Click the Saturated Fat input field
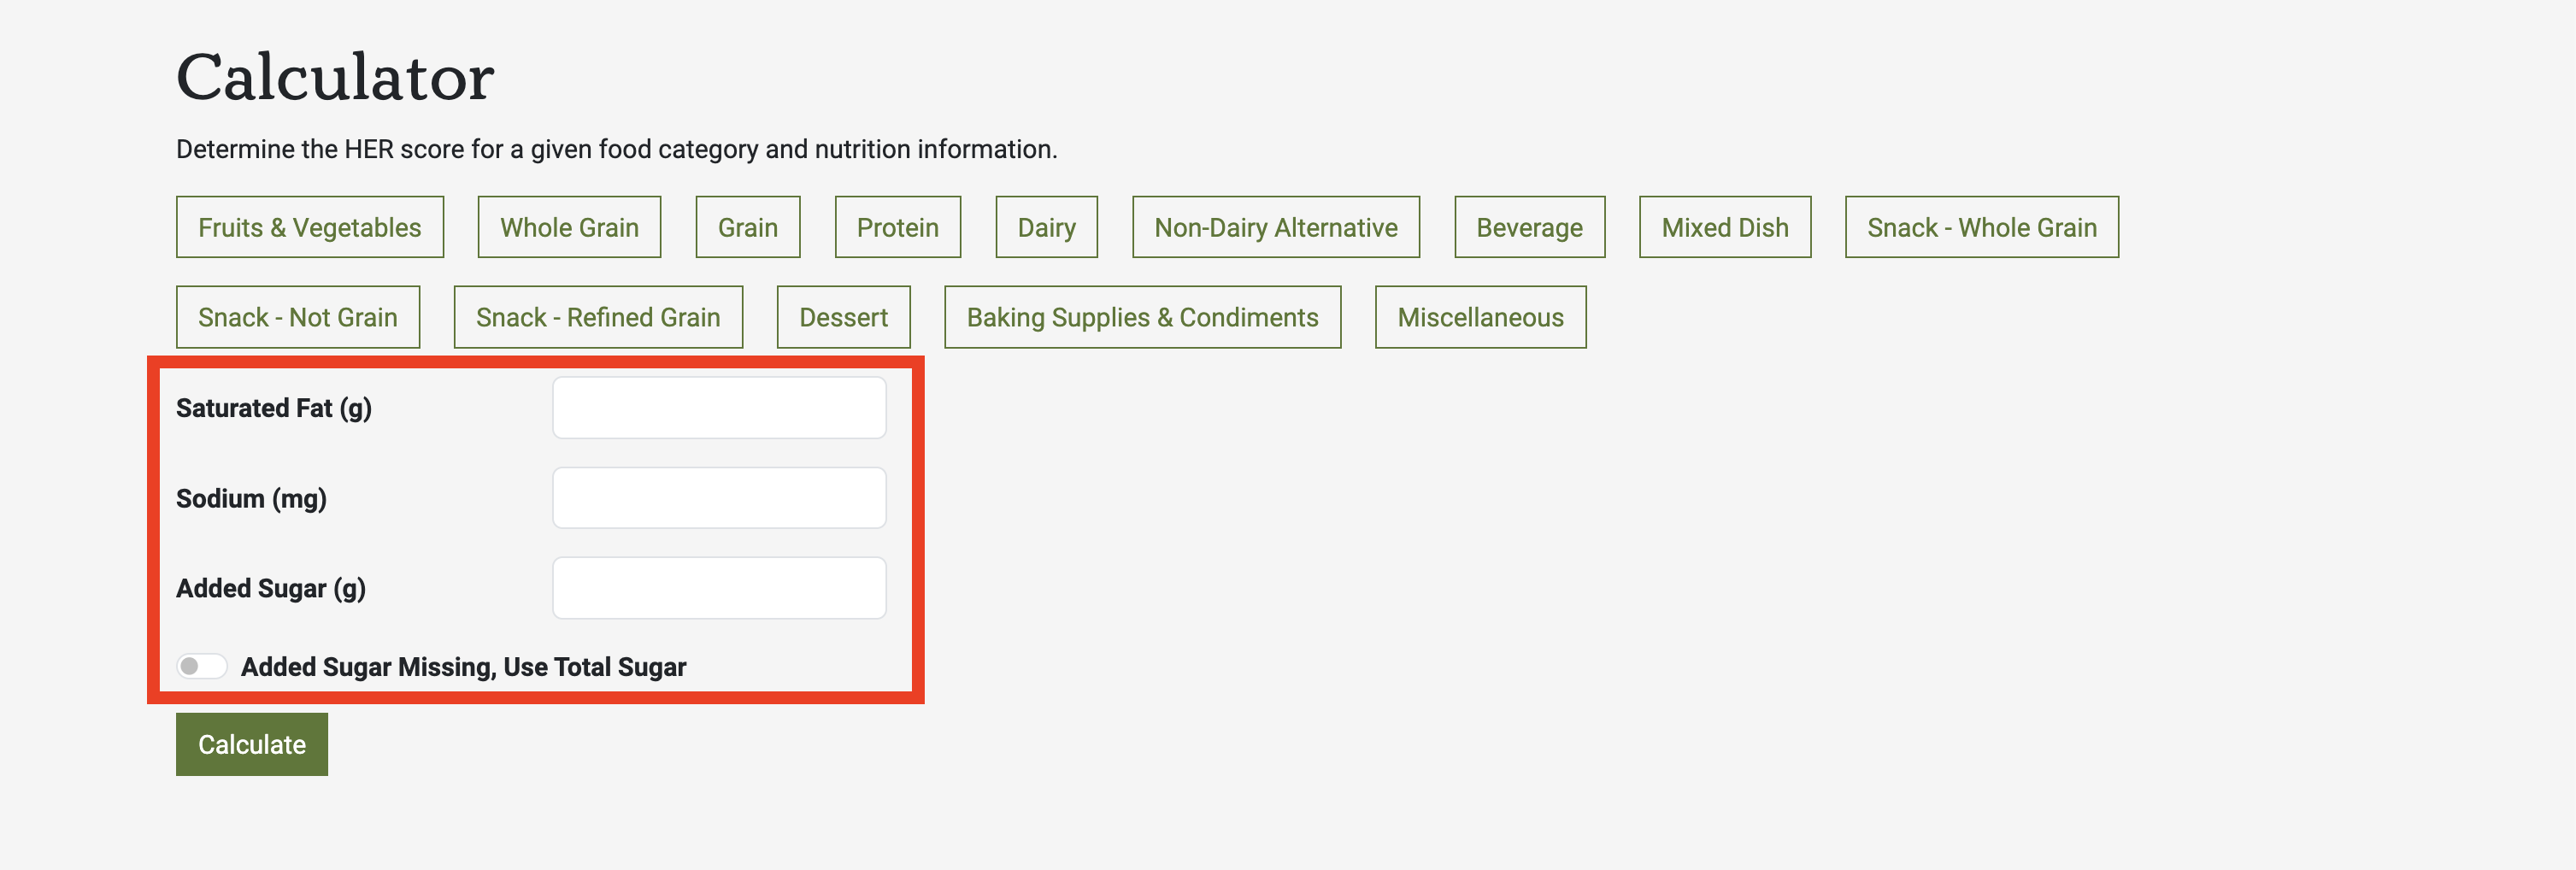The height and width of the screenshot is (870, 2576). click(718, 407)
